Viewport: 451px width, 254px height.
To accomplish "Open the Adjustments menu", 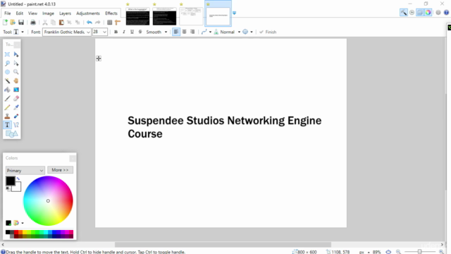I will point(87,13).
